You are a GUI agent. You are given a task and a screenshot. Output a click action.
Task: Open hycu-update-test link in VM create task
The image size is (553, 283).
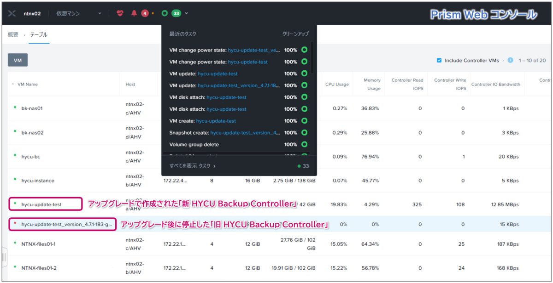(216, 121)
